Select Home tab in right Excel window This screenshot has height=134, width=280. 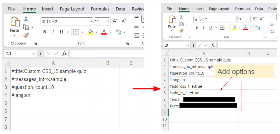(x=184, y=9)
